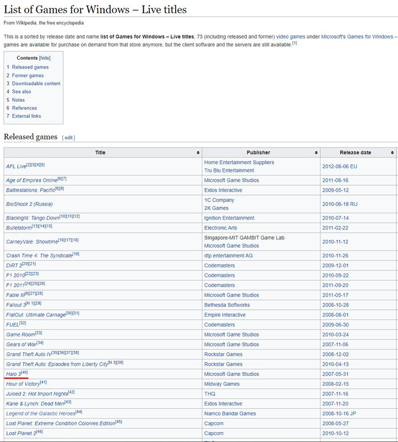
Task: Open citation [40] next to Halo 2
Action: [24, 372]
